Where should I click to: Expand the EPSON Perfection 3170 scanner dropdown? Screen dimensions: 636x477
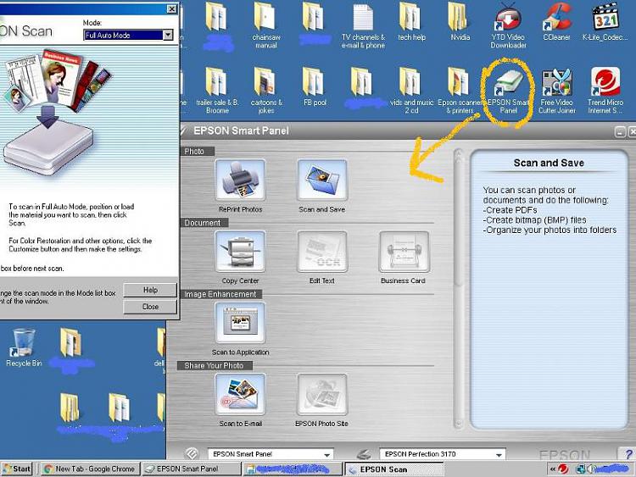pos(499,455)
